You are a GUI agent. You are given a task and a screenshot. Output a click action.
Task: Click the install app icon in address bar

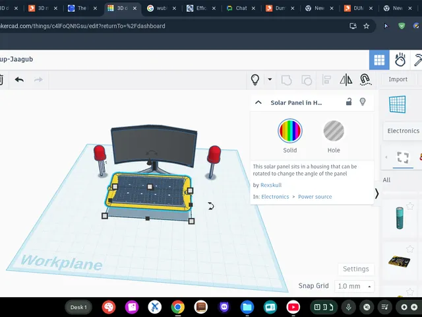pyautogui.click(x=353, y=26)
